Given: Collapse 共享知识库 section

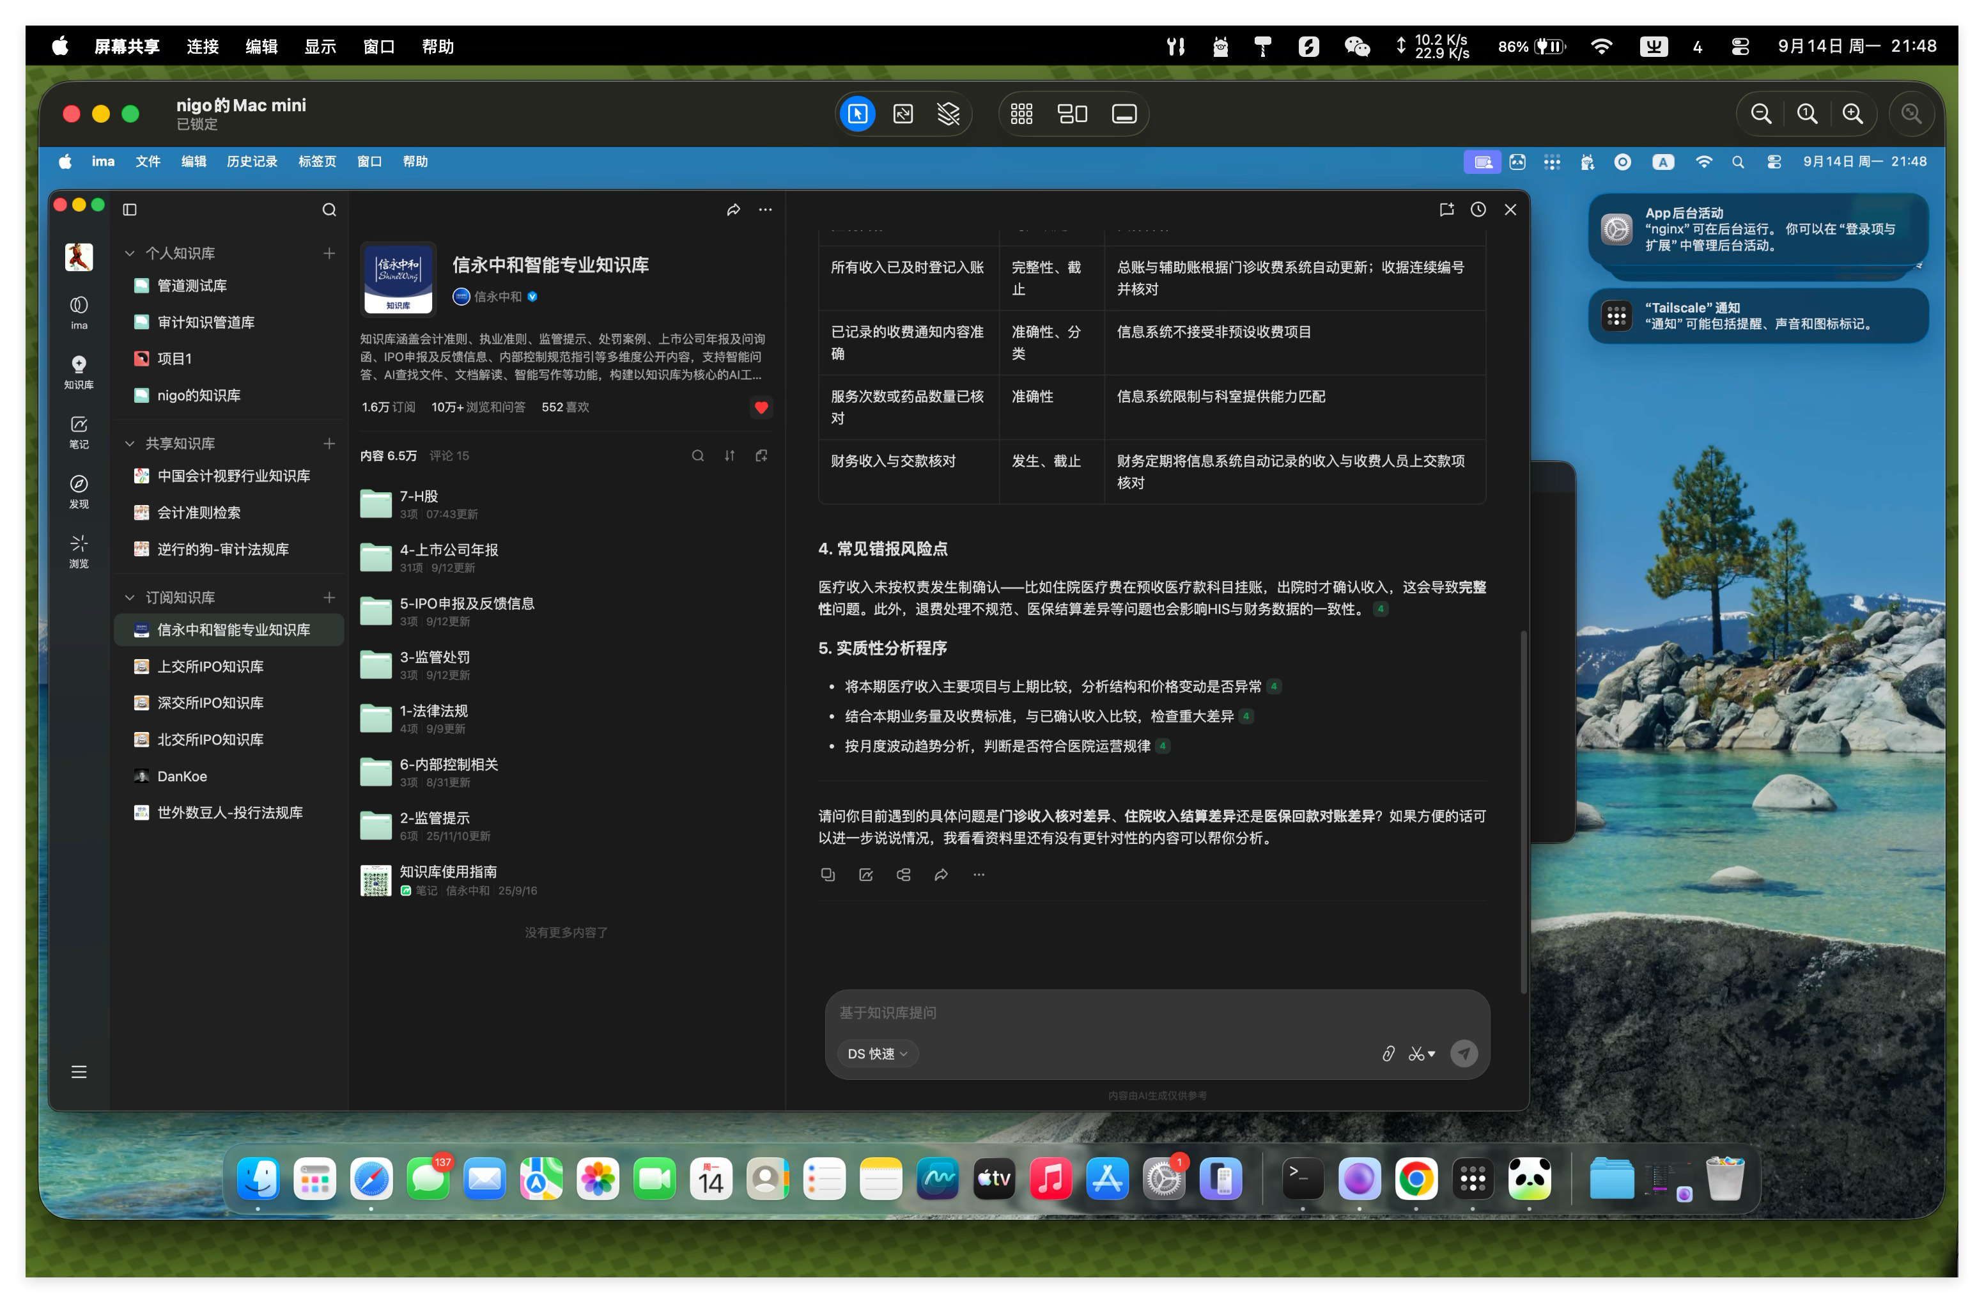Looking at the screenshot, I should pos(130,444).
